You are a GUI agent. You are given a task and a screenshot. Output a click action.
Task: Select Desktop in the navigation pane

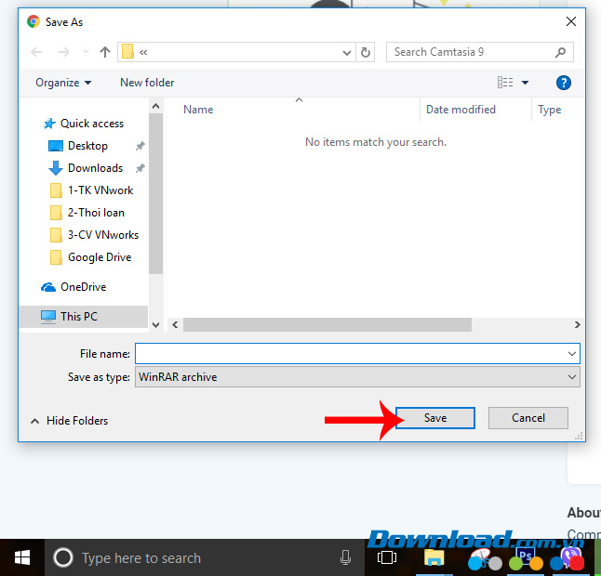click(x=78, y=146)
